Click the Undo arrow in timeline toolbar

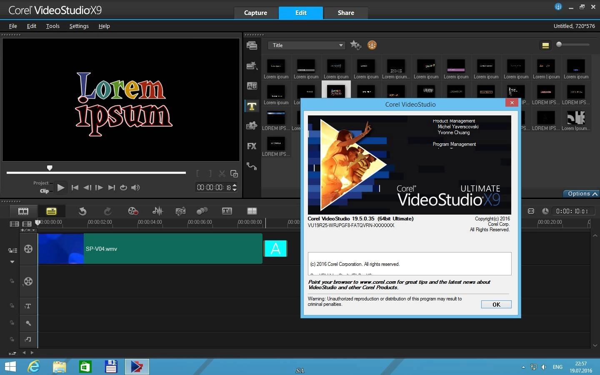click(x=82, y=211)
